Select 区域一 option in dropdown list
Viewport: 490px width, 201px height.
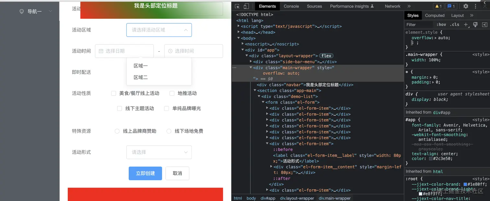tap(159, 66)
